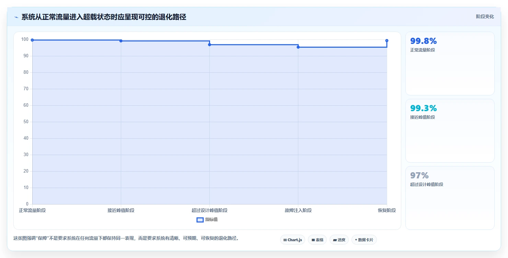The image size is (508, 258).
Task: Click the 恢复阶段 x-axis label
Action: pos(387,210)
